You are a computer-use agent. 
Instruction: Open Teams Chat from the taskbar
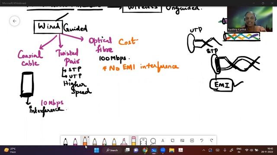(136, 150)
